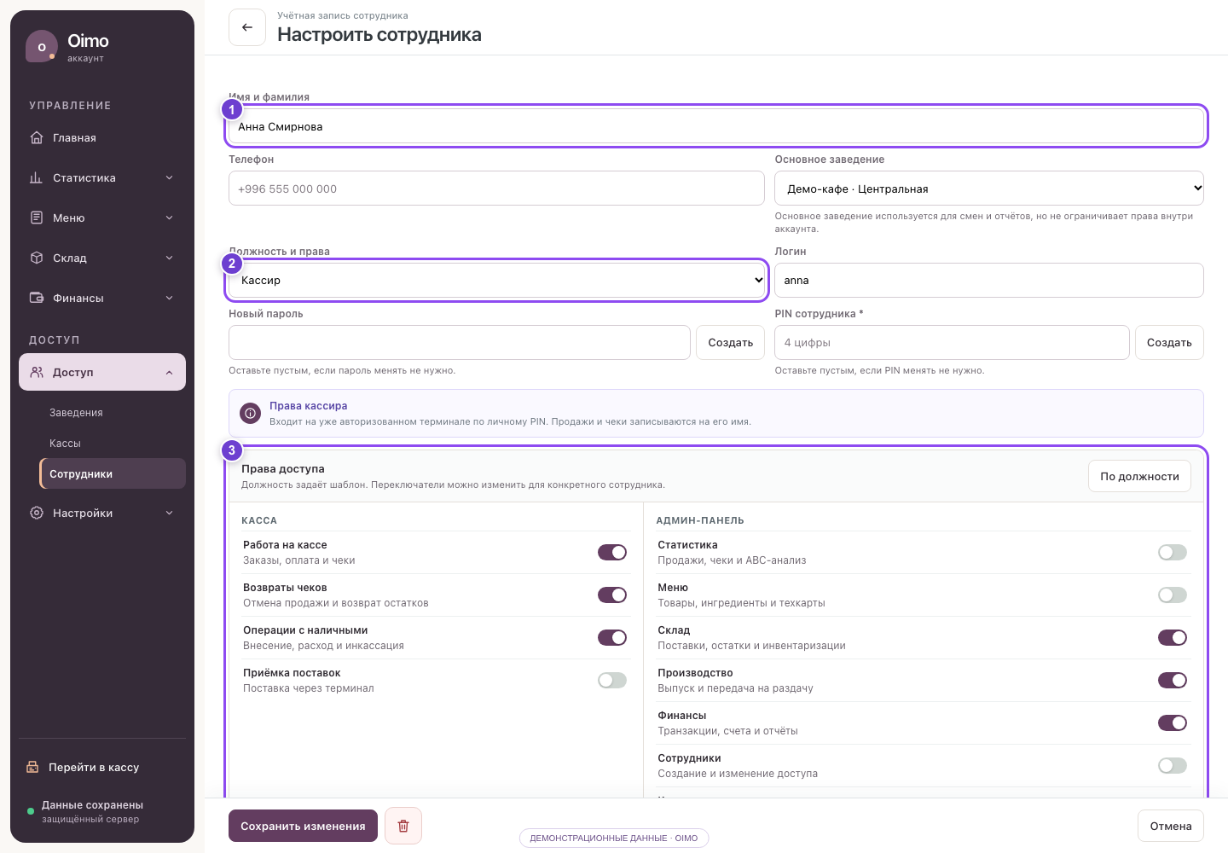The height and width of the screenshot is (853, 1228).
Task: Click the info icon beside Права кассира
Action: pyautogui.click(x=250, y=413)
